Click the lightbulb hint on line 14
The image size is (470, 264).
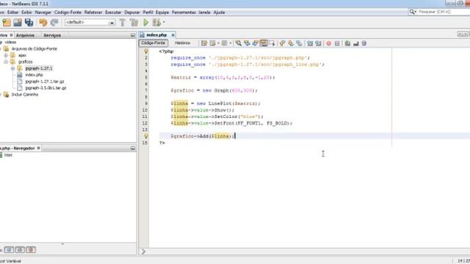click(x=146, y=136)
